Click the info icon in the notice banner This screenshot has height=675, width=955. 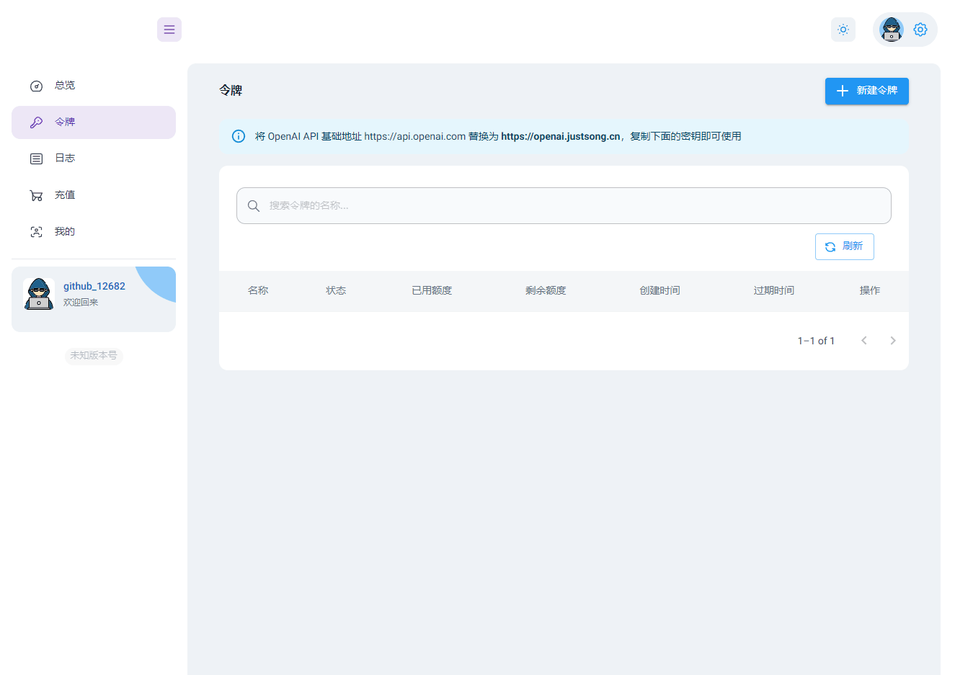[239, 136]
